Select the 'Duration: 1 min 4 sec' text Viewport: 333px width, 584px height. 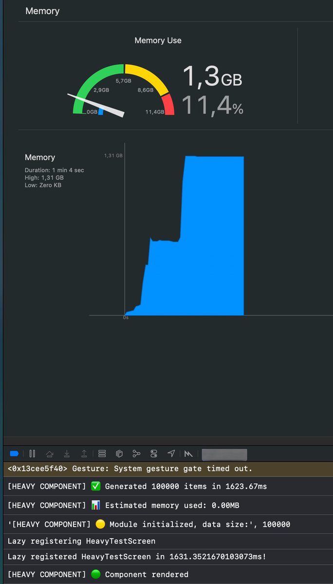55,170
